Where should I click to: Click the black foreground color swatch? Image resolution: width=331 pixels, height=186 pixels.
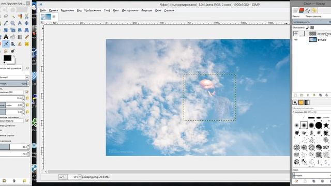click(x=7, y=58)
